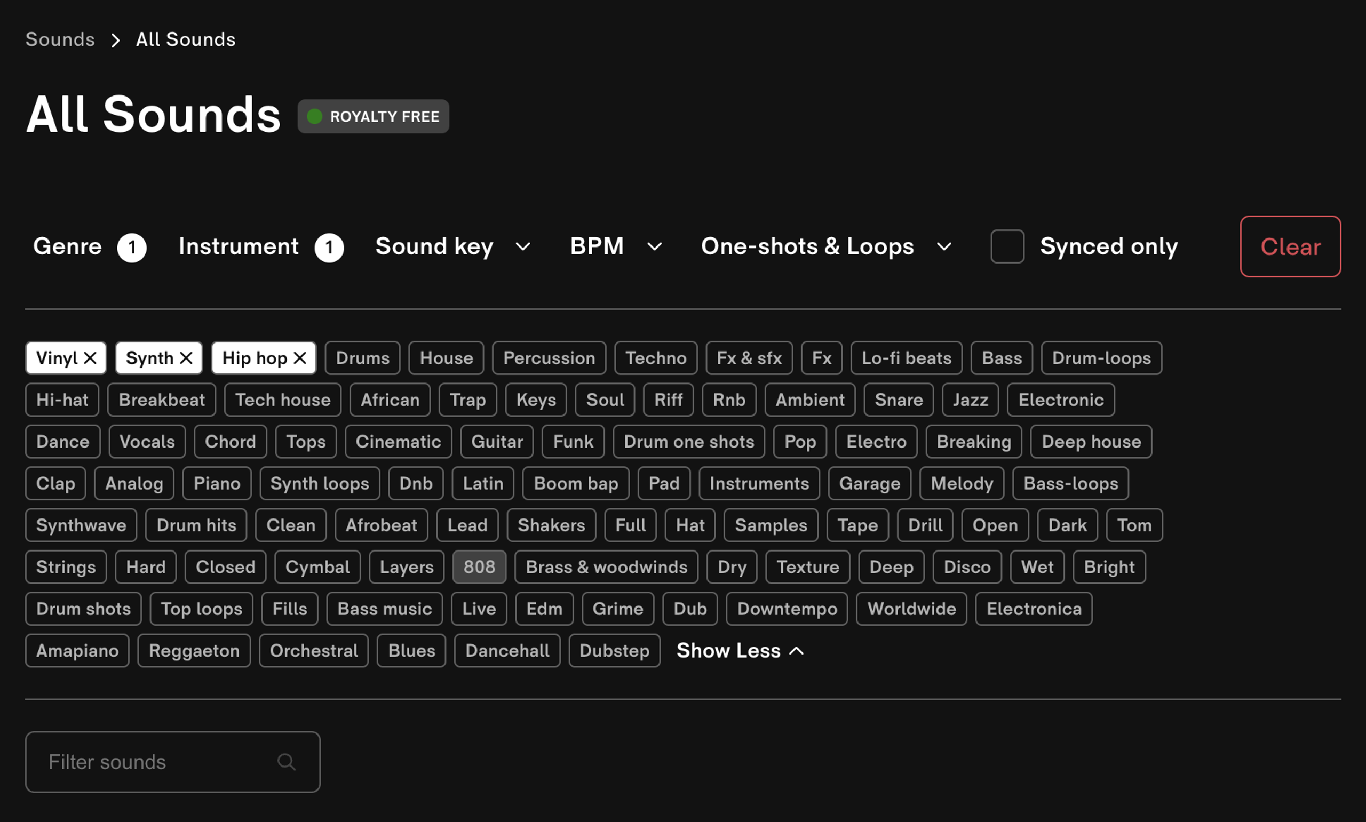The height and width of the screenshot is (822, 1366).
Task: Click the search magnifier in Filter sounds
Action: tap(287, 762)
